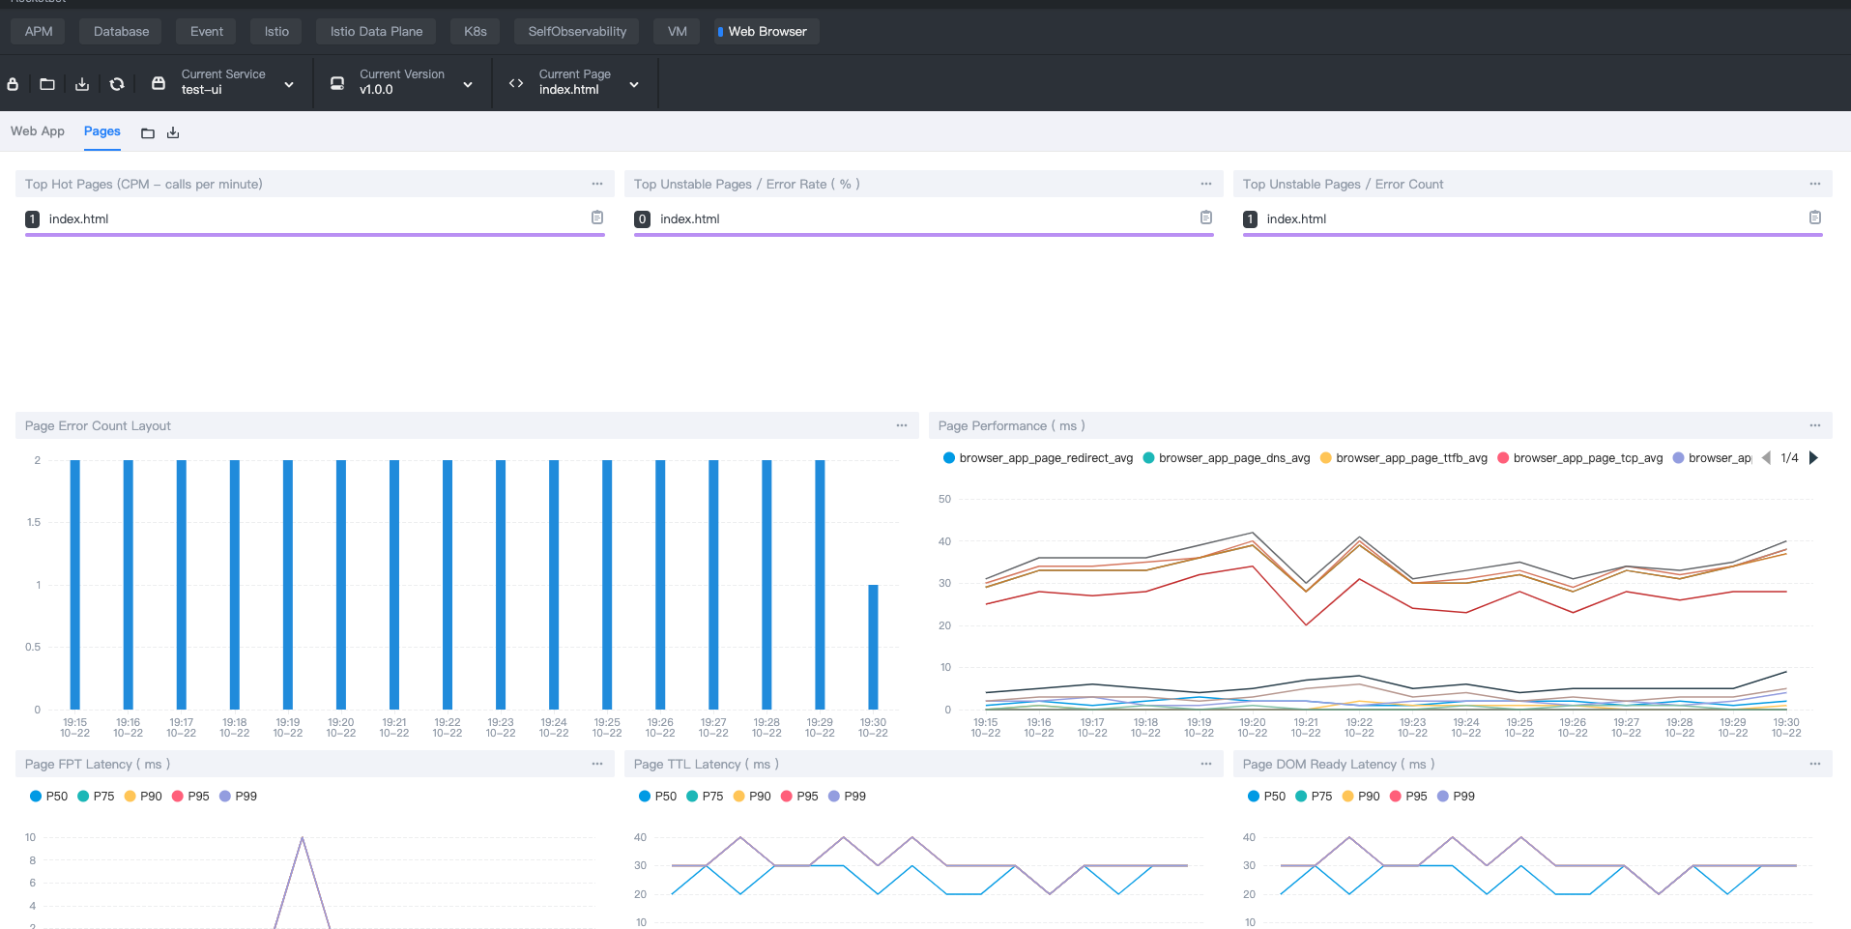Image resolution: width=1851 pixels, height=929 pixels.
Task: Click the lock icon in the toolbar
Action: tap(13, 84)
